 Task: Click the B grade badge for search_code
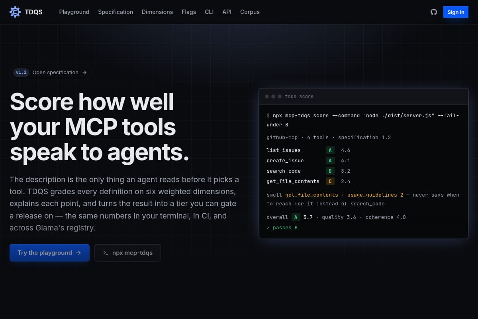click(330, 171)
